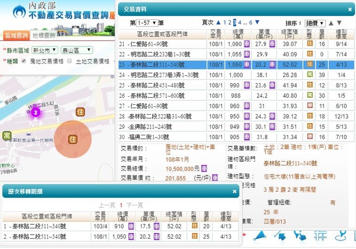Select the polygon area drawing tool
Viewport: 356px width, 249px height.
click(x=260, y=236)
